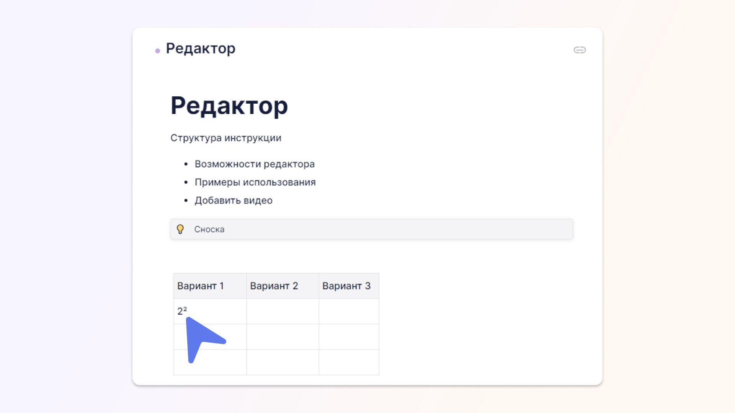Place cursor in the large Редактор heading
Screen dimensions: 735x413
(x=229, y=106)
